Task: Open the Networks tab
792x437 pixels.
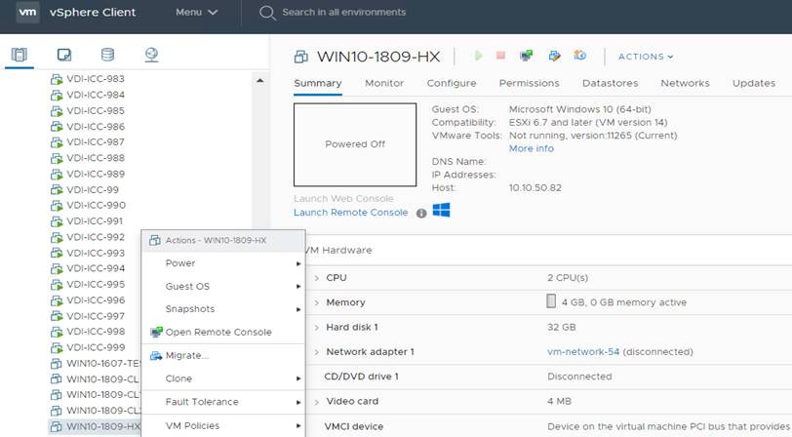Action: (x=685, y=83)
